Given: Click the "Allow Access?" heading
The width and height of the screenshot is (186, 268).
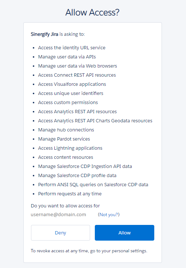Looking at the screenshot, I should (92, 12).
